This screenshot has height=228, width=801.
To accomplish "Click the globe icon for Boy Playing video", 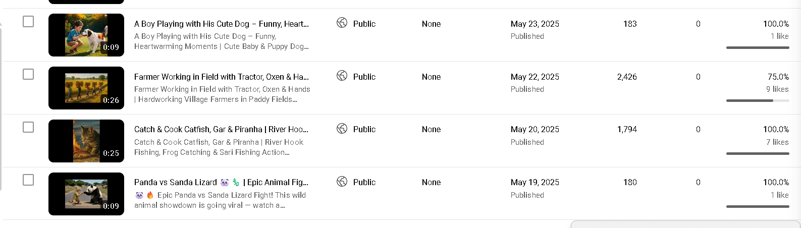I will pos(342,23).
